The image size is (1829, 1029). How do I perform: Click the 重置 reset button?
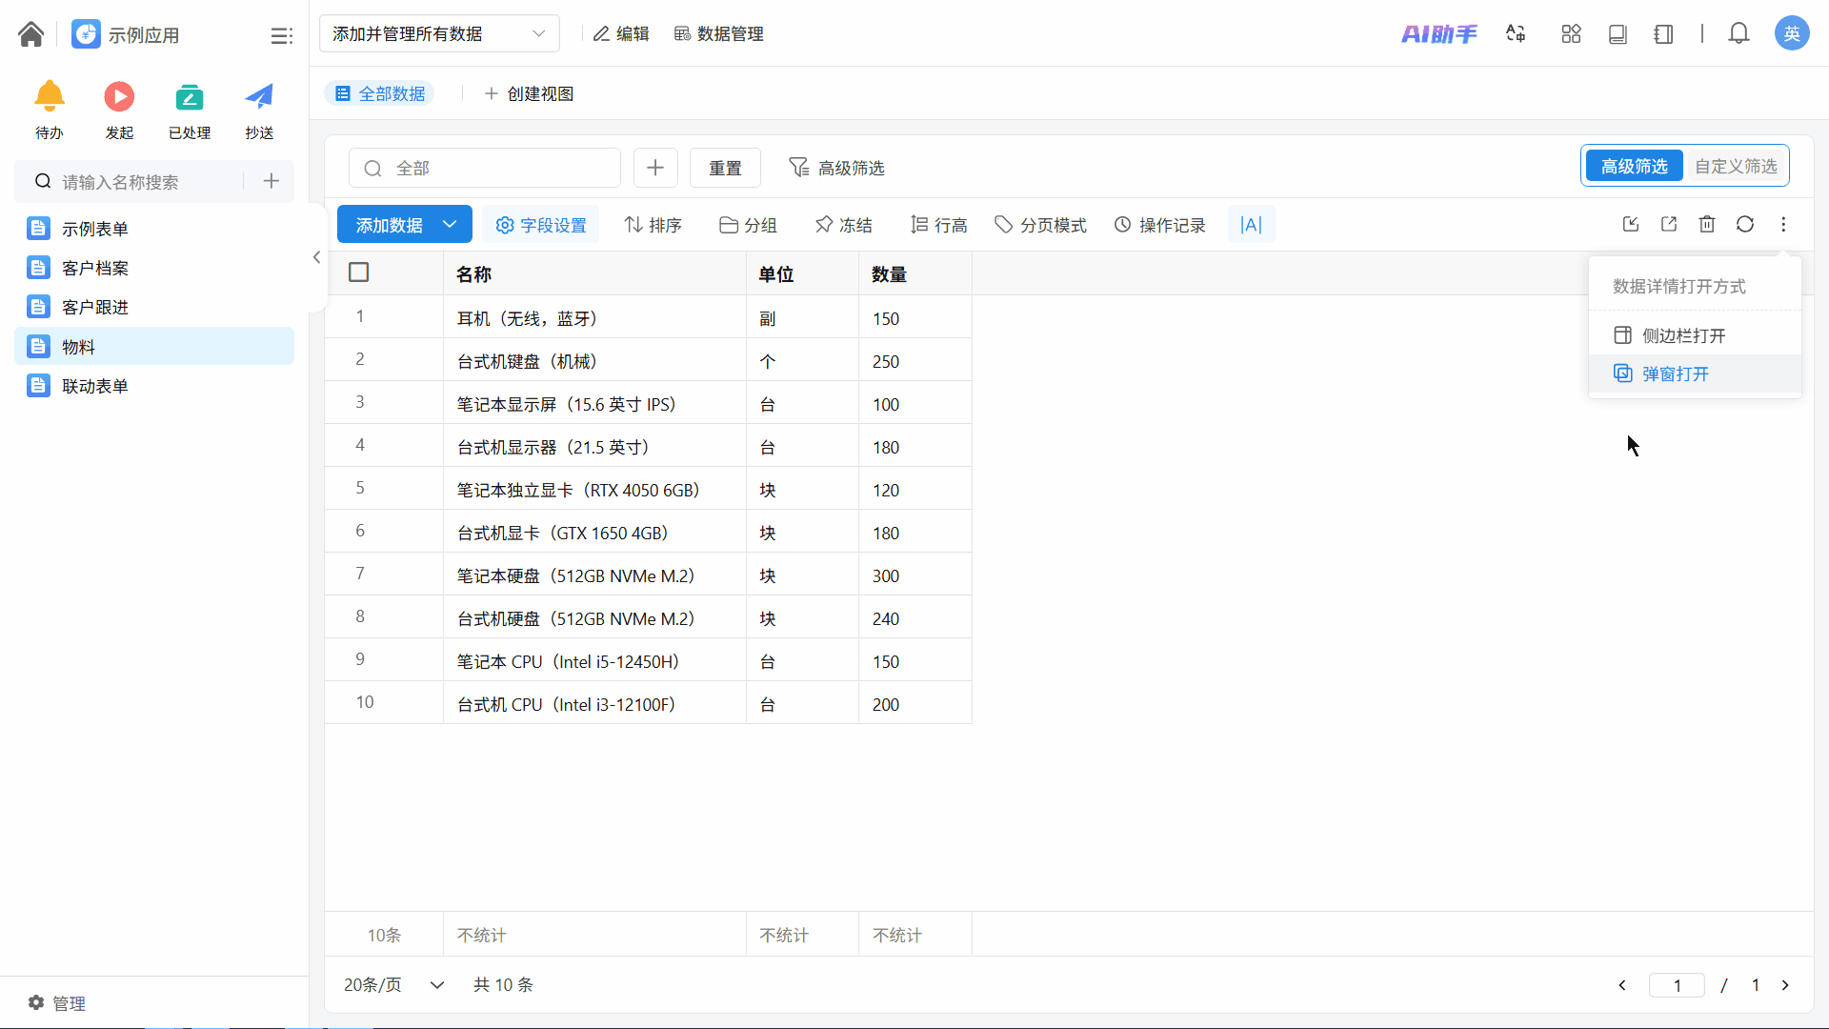coord(724,168)
